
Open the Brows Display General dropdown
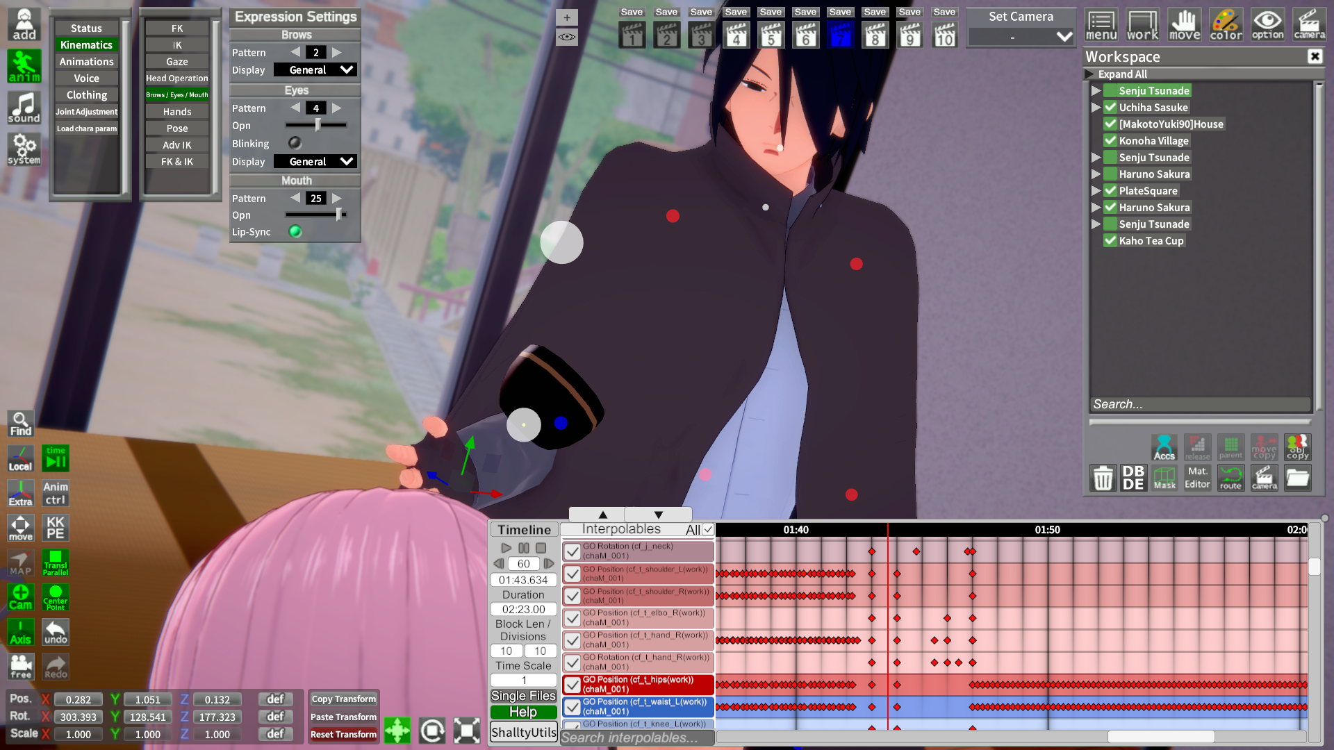(x=315, y=69)
